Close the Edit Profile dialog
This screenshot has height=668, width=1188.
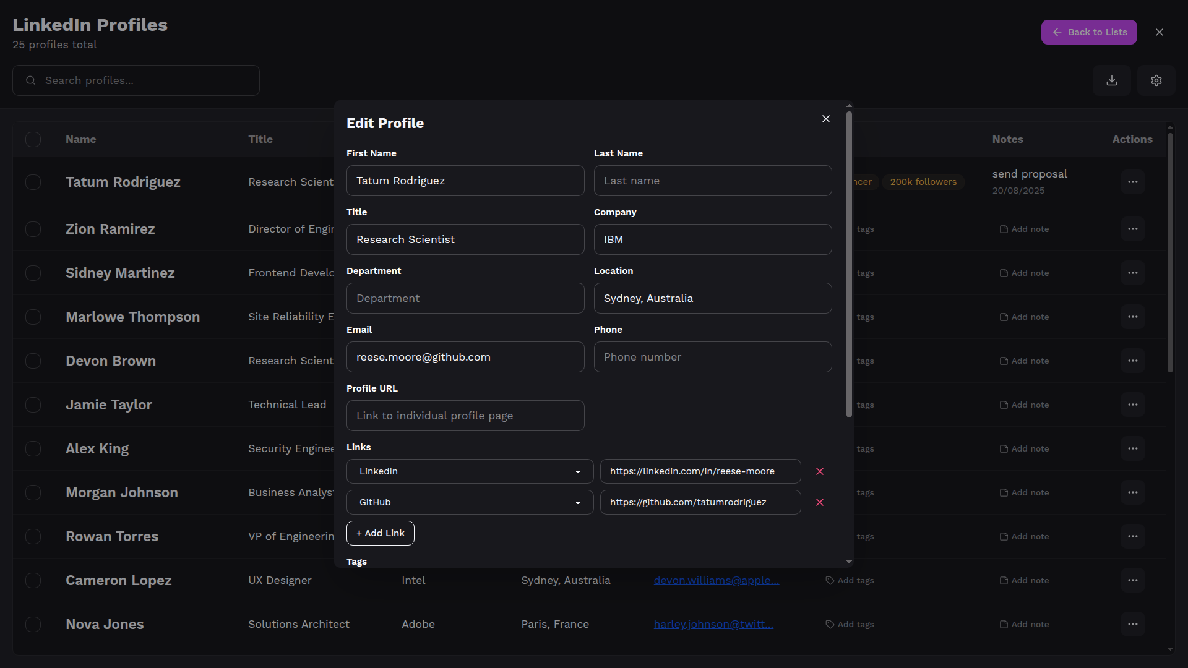point(825,119)
